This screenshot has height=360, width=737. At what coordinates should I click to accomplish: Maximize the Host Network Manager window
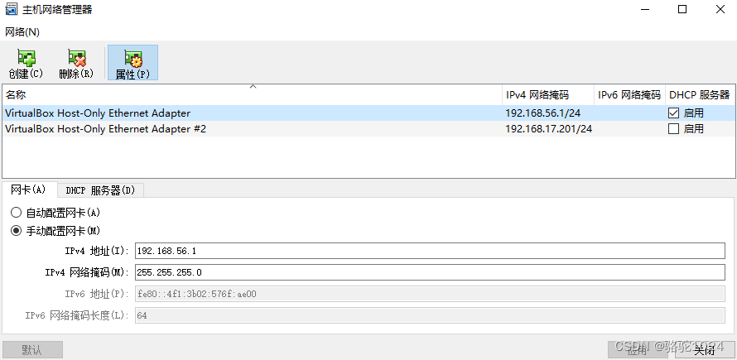(x=682, y=9)
